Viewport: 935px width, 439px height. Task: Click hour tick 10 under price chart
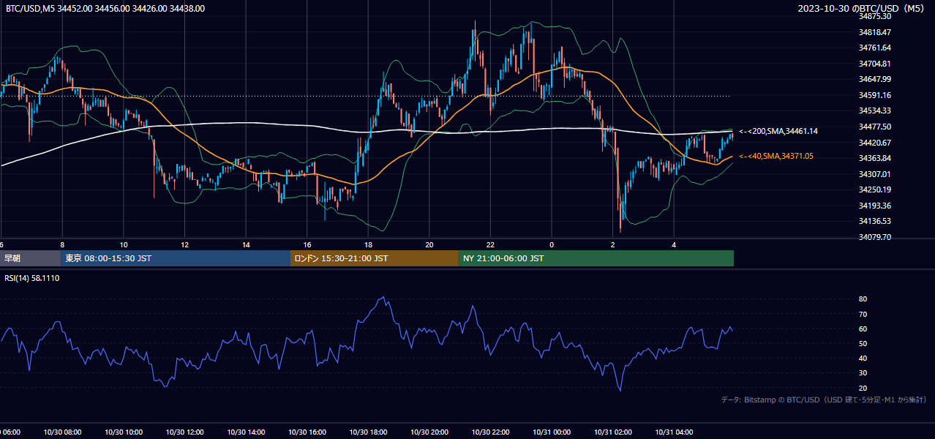124,244
